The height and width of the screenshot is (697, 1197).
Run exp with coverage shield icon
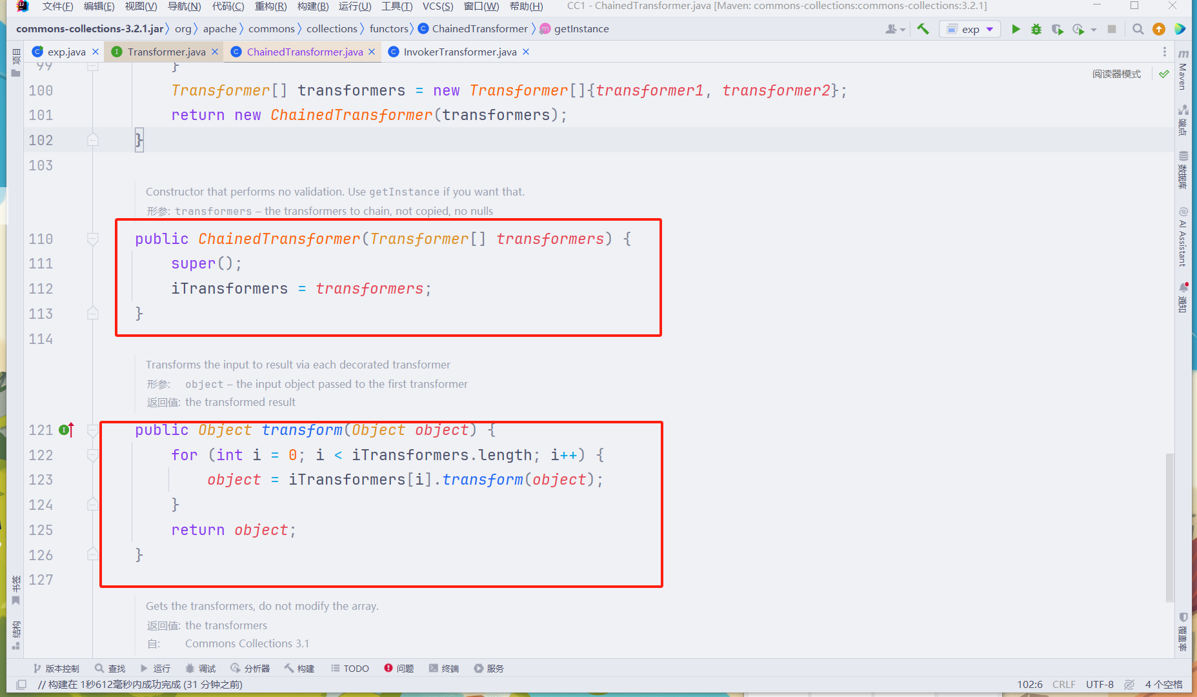1058,29
